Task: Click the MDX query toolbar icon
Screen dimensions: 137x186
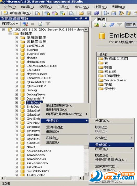Action: pyautogui.click(x=47, y=13)
